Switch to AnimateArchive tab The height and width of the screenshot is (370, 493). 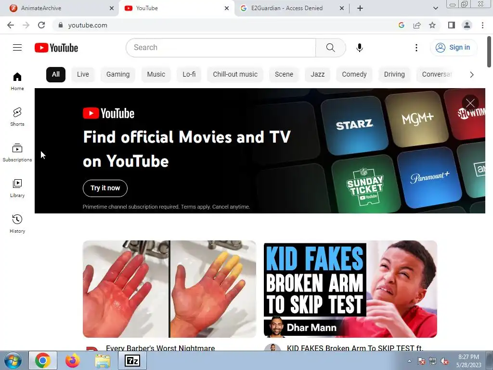60,8
